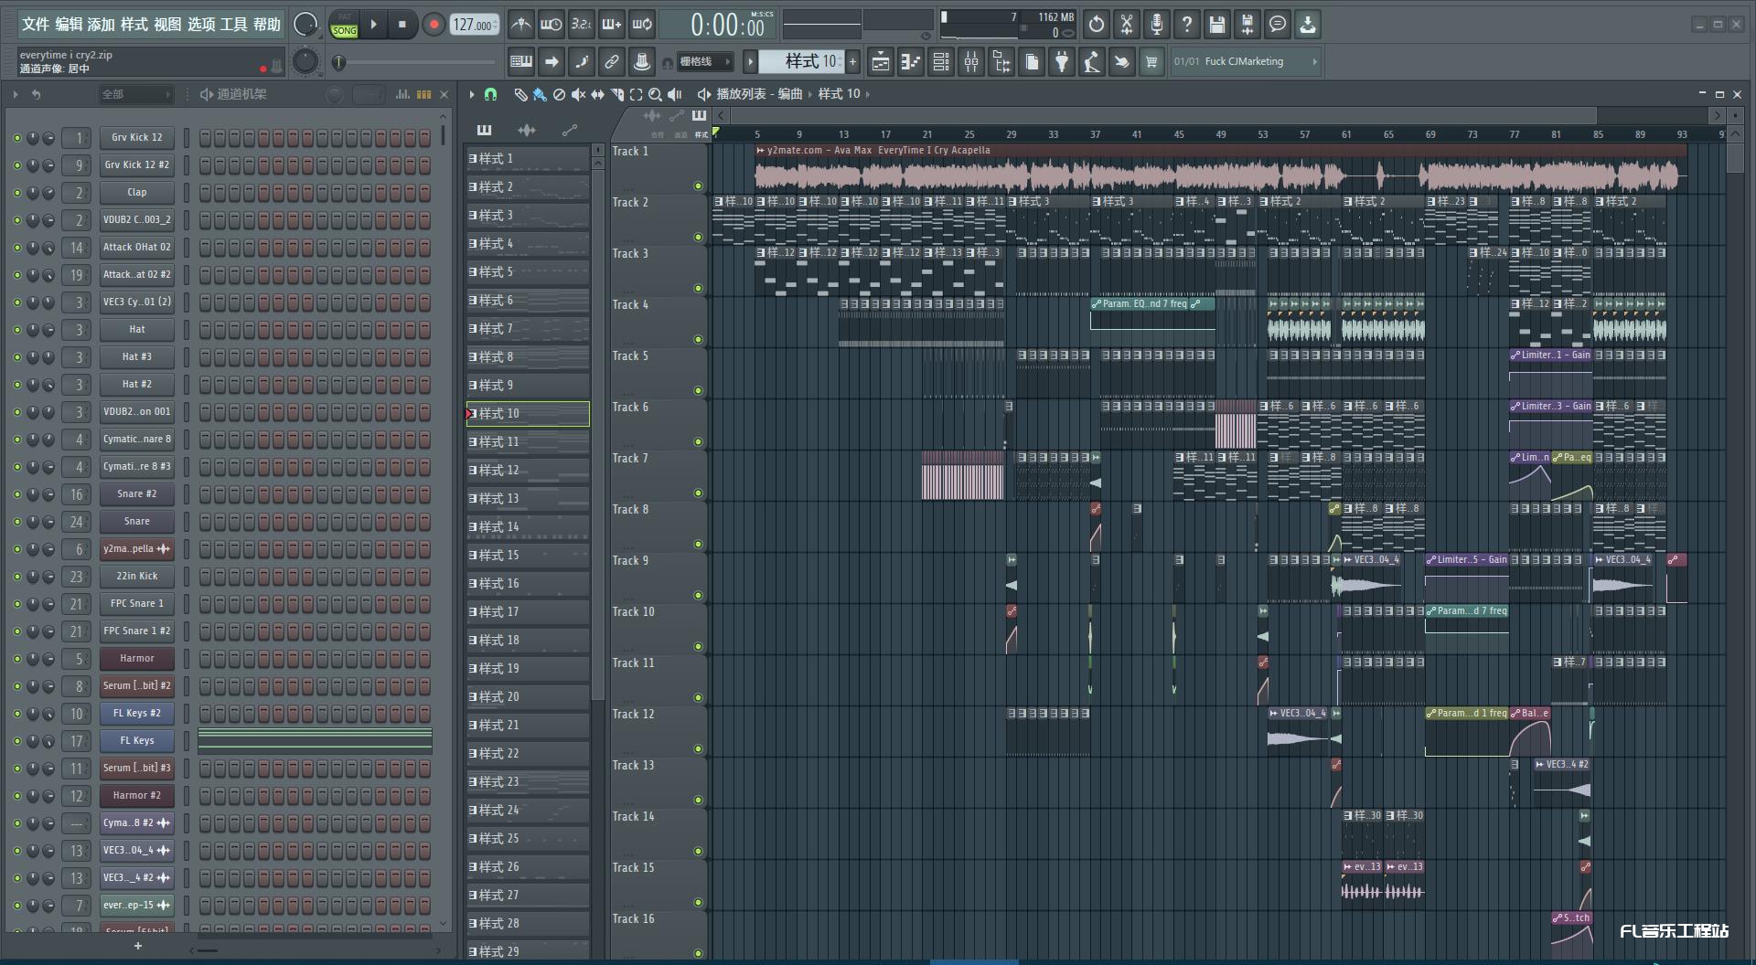1756x965 pixels.
Task: Open the 帮助 menu
Action: [267, 25]
